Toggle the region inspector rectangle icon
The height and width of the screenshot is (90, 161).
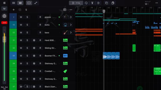[29, 3]
